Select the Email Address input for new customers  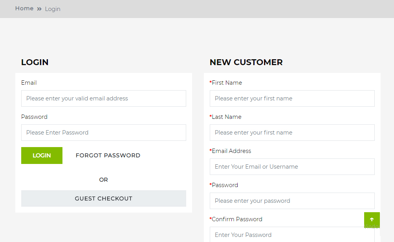coord(292,167)
